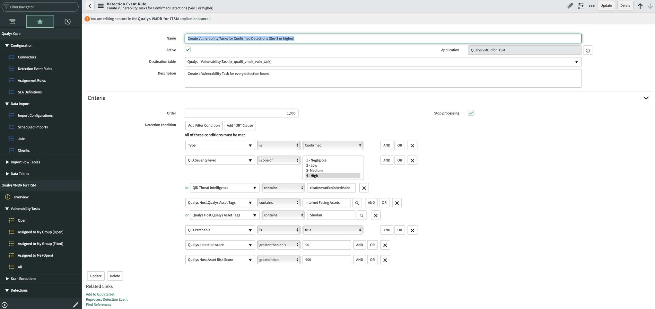Click the cancel link in application notice
The width and height of the screenshot is (655, 309).
[205, 19]
